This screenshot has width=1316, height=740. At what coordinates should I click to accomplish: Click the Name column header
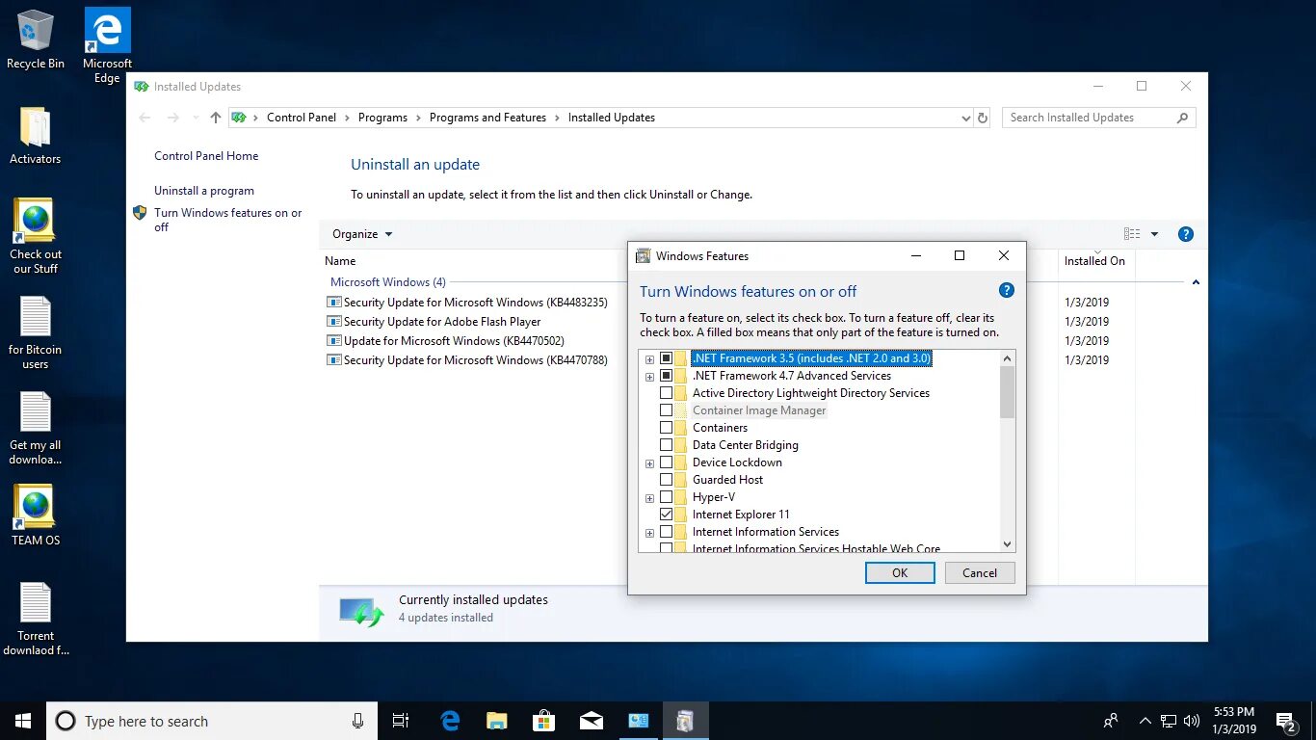(x=340, y=261)
